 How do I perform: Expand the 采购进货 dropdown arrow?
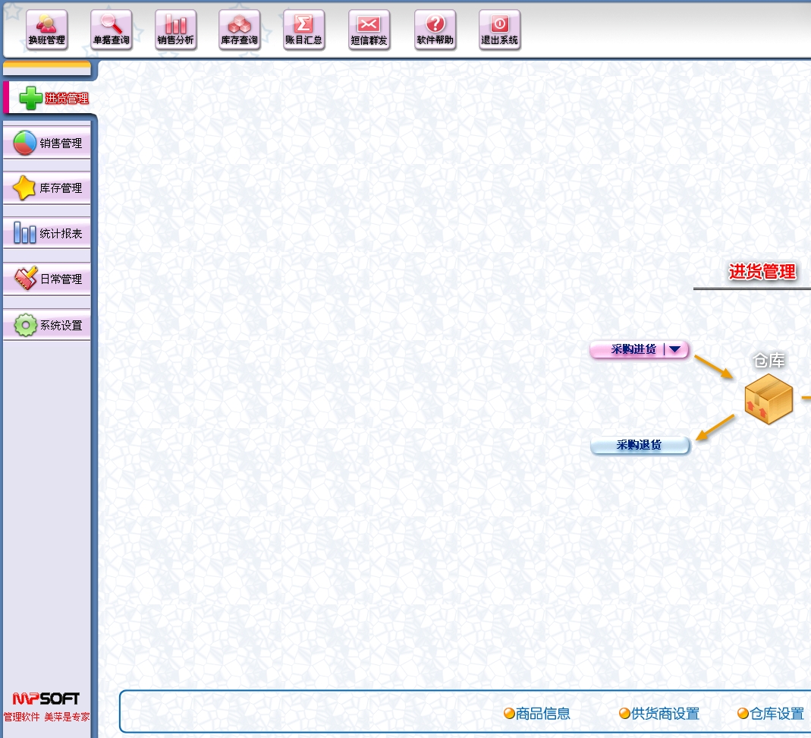point(674,349)
